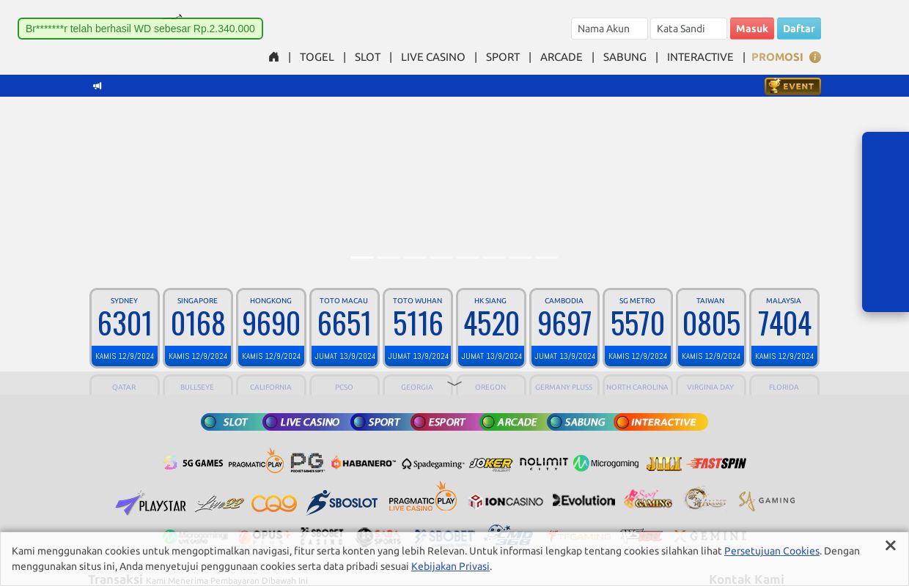Select the ESPORT category pill
The image size is (909, 586).
pos(445,422)
